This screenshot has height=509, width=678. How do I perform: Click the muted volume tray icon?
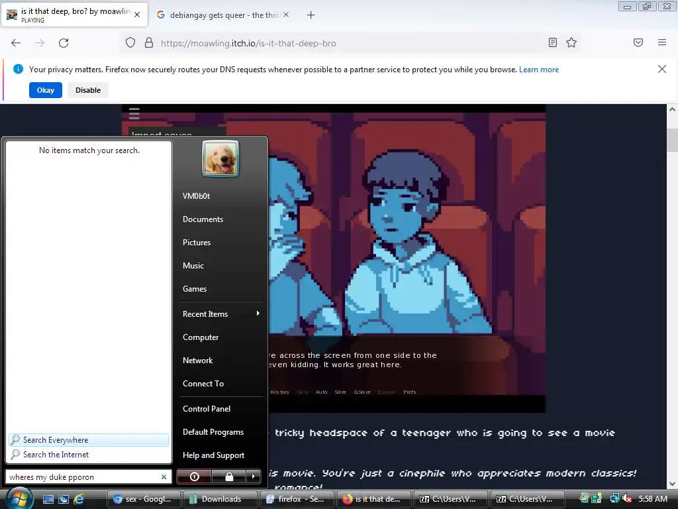coord(627,498)
